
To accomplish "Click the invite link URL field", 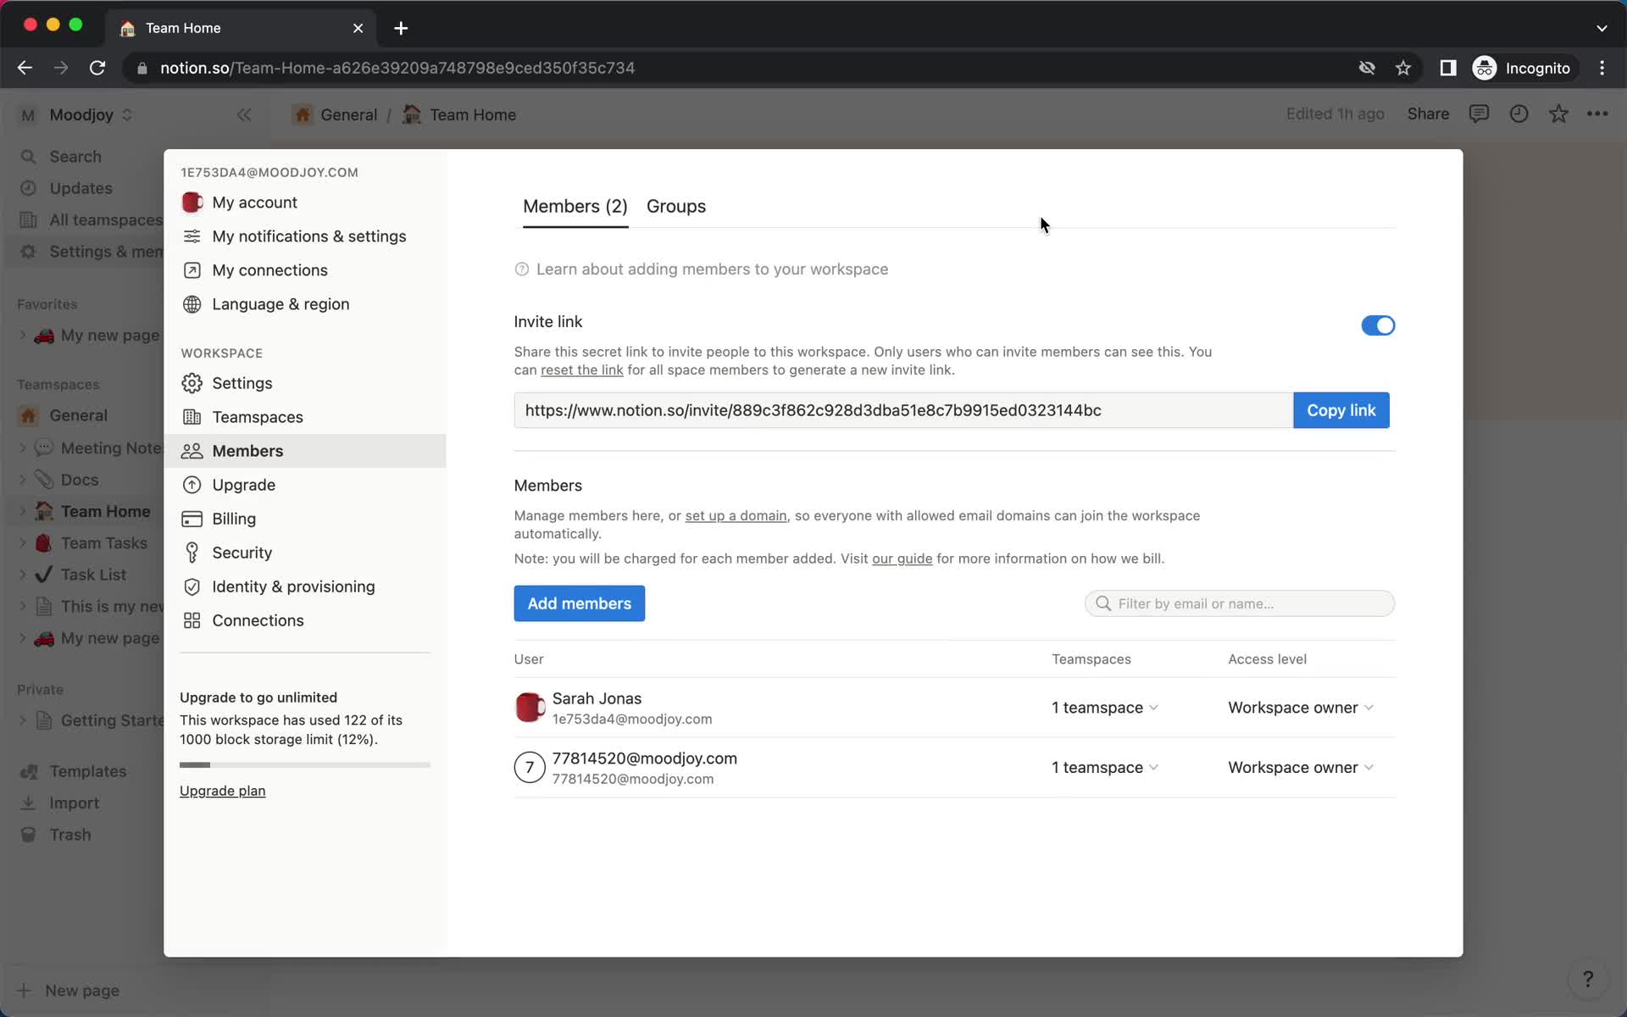I will coord(903,410).
